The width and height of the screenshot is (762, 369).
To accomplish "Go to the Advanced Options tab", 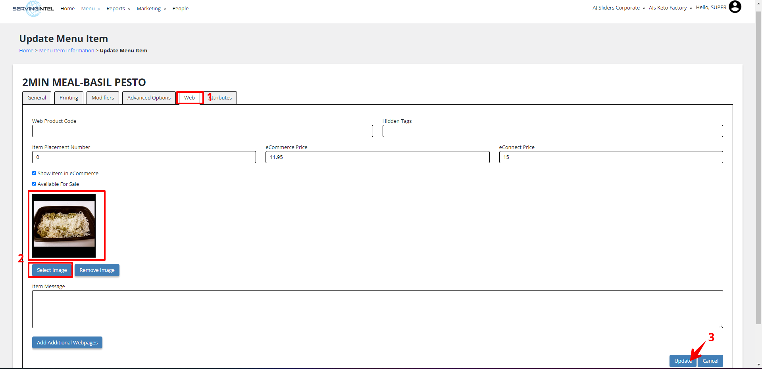I will (x=149, y=98).
